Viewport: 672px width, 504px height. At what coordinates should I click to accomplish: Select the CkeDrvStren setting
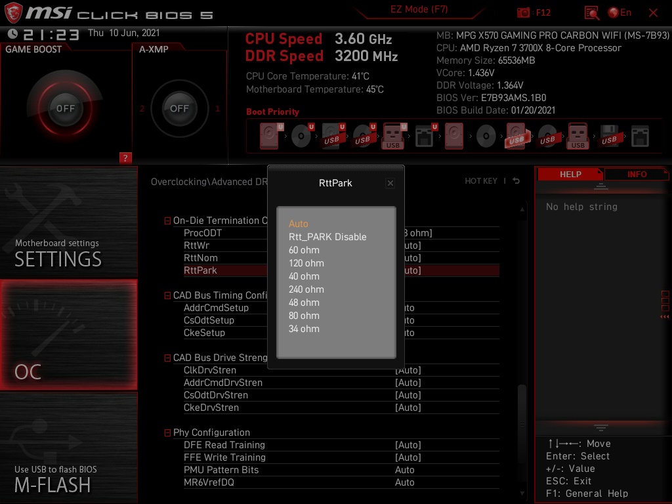click(x=341, y=408)
